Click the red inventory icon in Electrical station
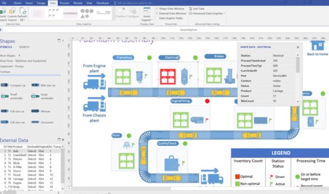This screenshot has width=329, height=194. click(x=168, y=77)
